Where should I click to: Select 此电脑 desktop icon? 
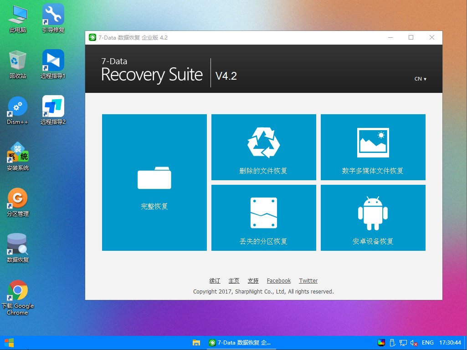[18, 19]
